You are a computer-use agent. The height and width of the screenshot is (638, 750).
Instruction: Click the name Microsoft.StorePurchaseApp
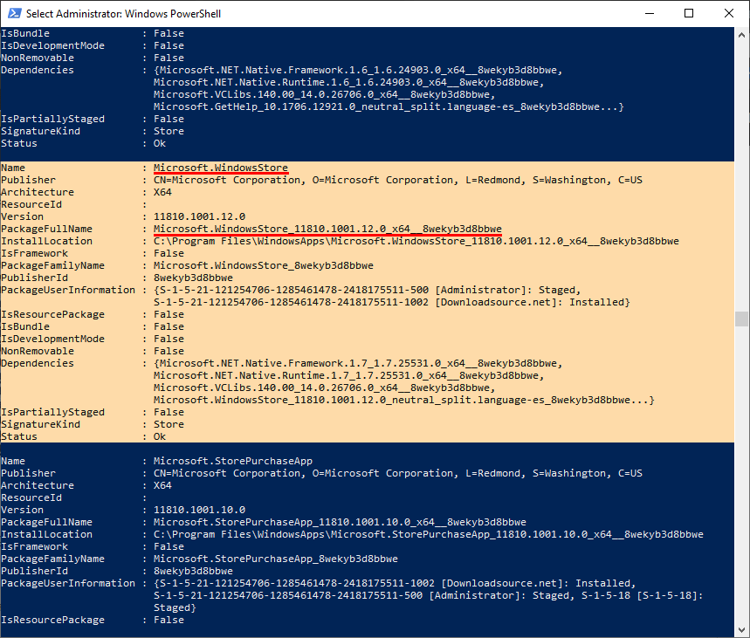coord(233,461)
